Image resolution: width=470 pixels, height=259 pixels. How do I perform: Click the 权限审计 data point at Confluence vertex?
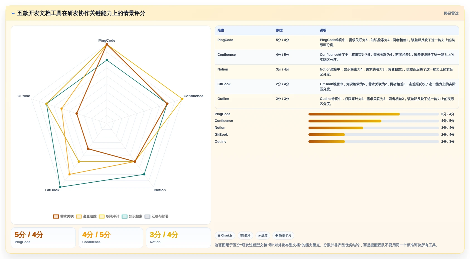182,99
